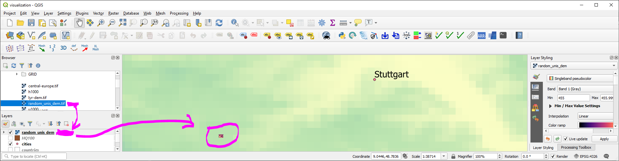
Task: Refresh the map canvas
Action: tap(219, 23)
